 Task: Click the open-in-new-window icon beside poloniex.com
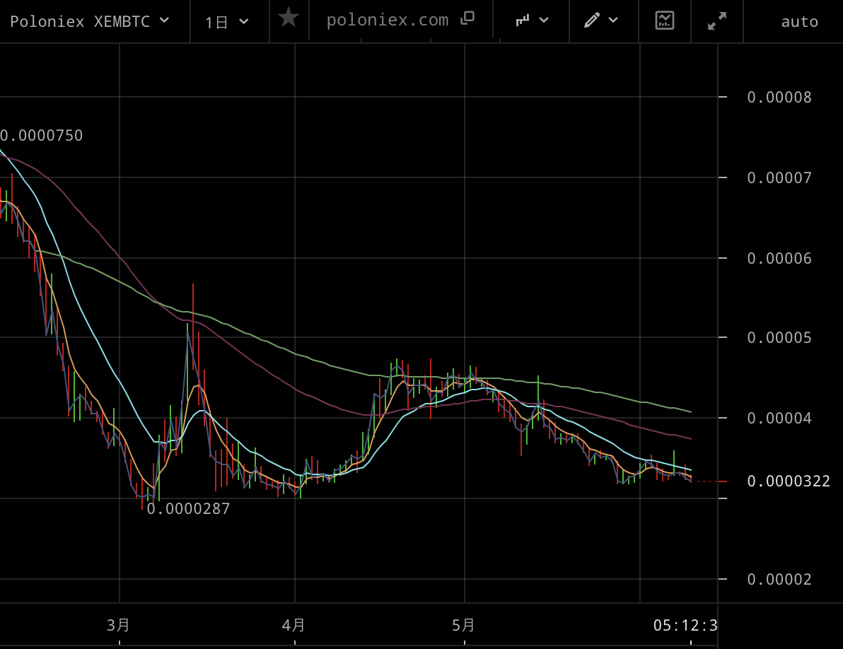467,18
